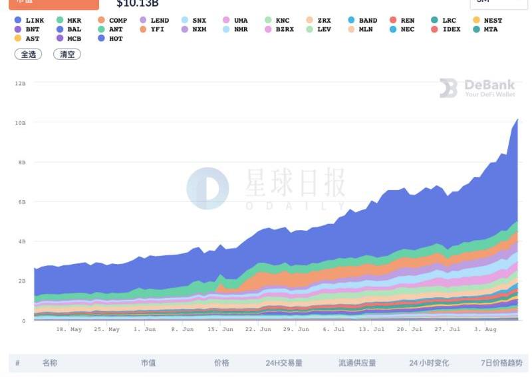Viewport: 532px width, 377px height.
Task: Sort table by 市值 column header
Action: pyautogui.click(x=148, y=363)
